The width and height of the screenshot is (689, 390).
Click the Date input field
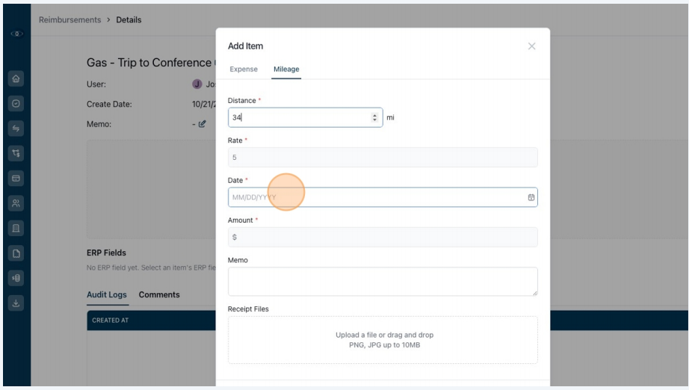point(383,197)
